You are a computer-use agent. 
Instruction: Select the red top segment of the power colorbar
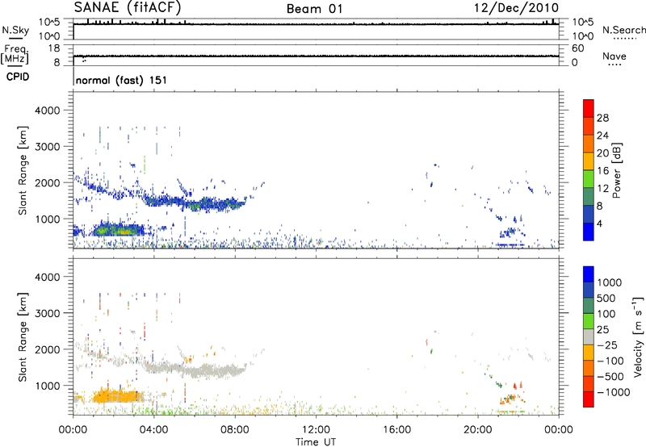tap(589, 108)
